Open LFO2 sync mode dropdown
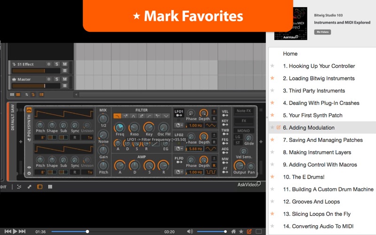The height and width of the screenshot is (235, 376). pyautogui.click(x=179, y=149)
